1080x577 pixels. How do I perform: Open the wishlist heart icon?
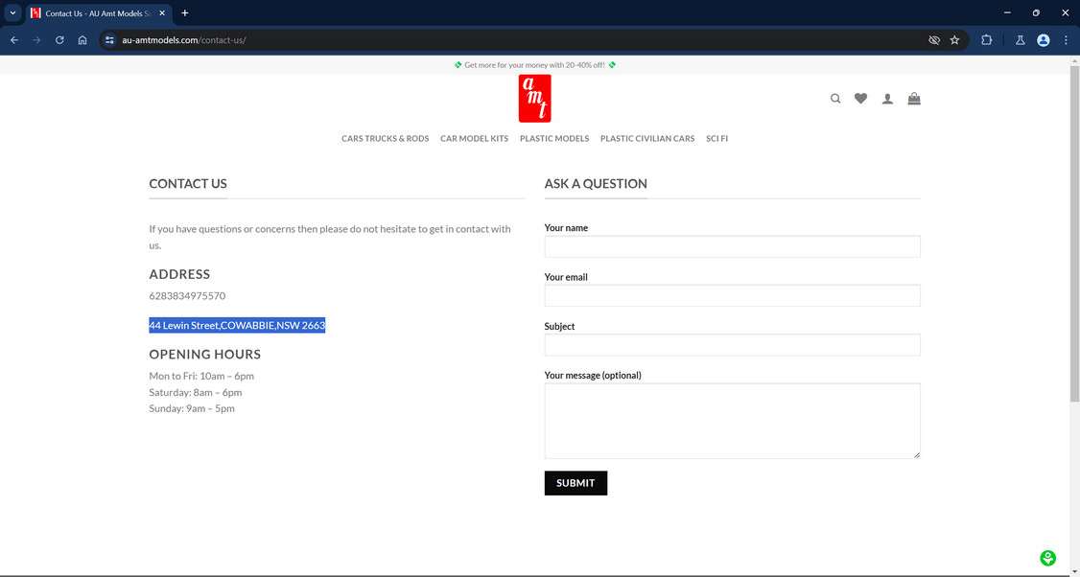(x=861, y=99)
